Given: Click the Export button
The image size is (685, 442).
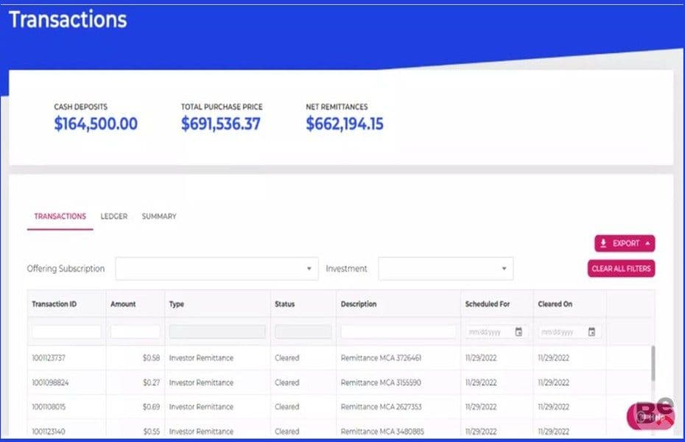Looking at the screenshot, I should (625, 243).
